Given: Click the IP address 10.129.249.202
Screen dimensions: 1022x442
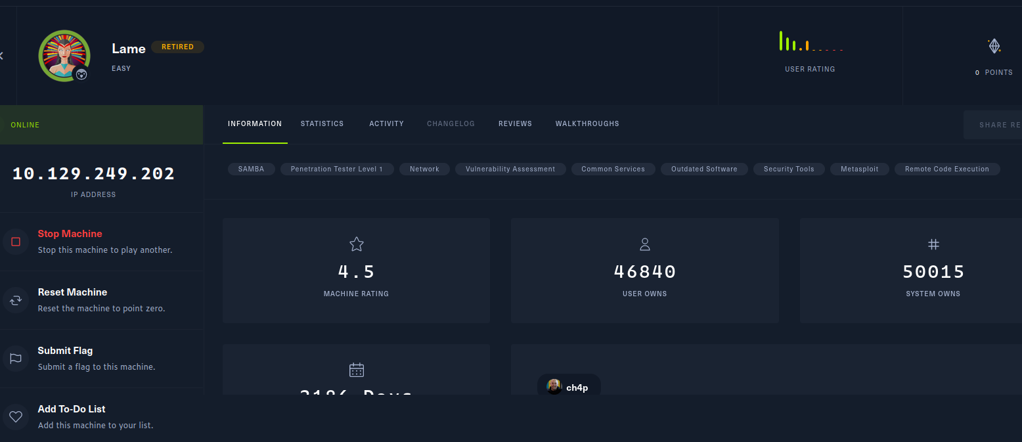Looking at the screenshot, I should tap(93, 174).
